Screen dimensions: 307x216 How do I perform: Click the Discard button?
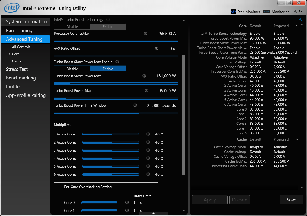coord(240,200)
